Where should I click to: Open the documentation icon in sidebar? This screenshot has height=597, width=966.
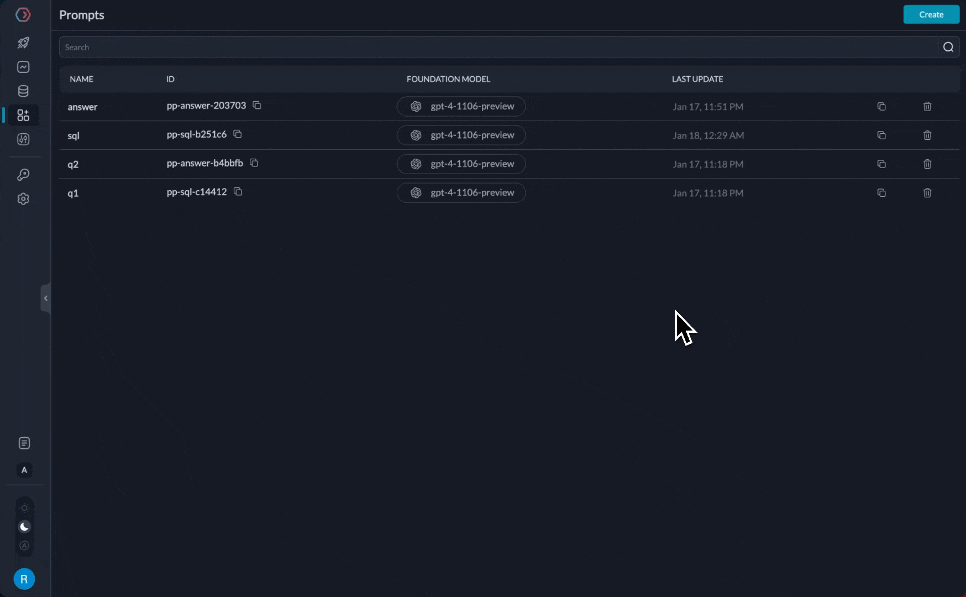click(x=24, y=443)
